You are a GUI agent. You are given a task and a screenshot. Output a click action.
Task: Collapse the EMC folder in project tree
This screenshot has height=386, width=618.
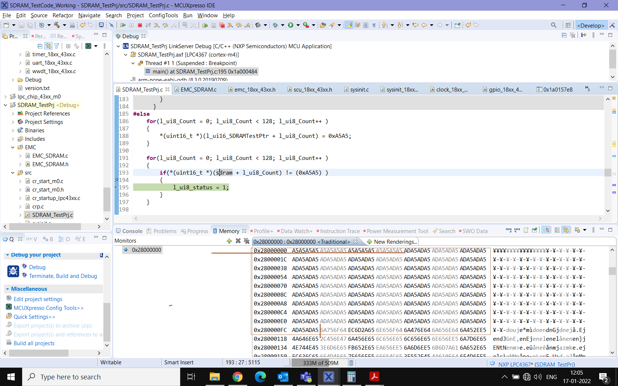(x=13, y=147)
